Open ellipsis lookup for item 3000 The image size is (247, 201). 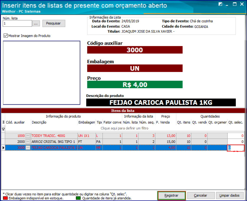point(28,147)
